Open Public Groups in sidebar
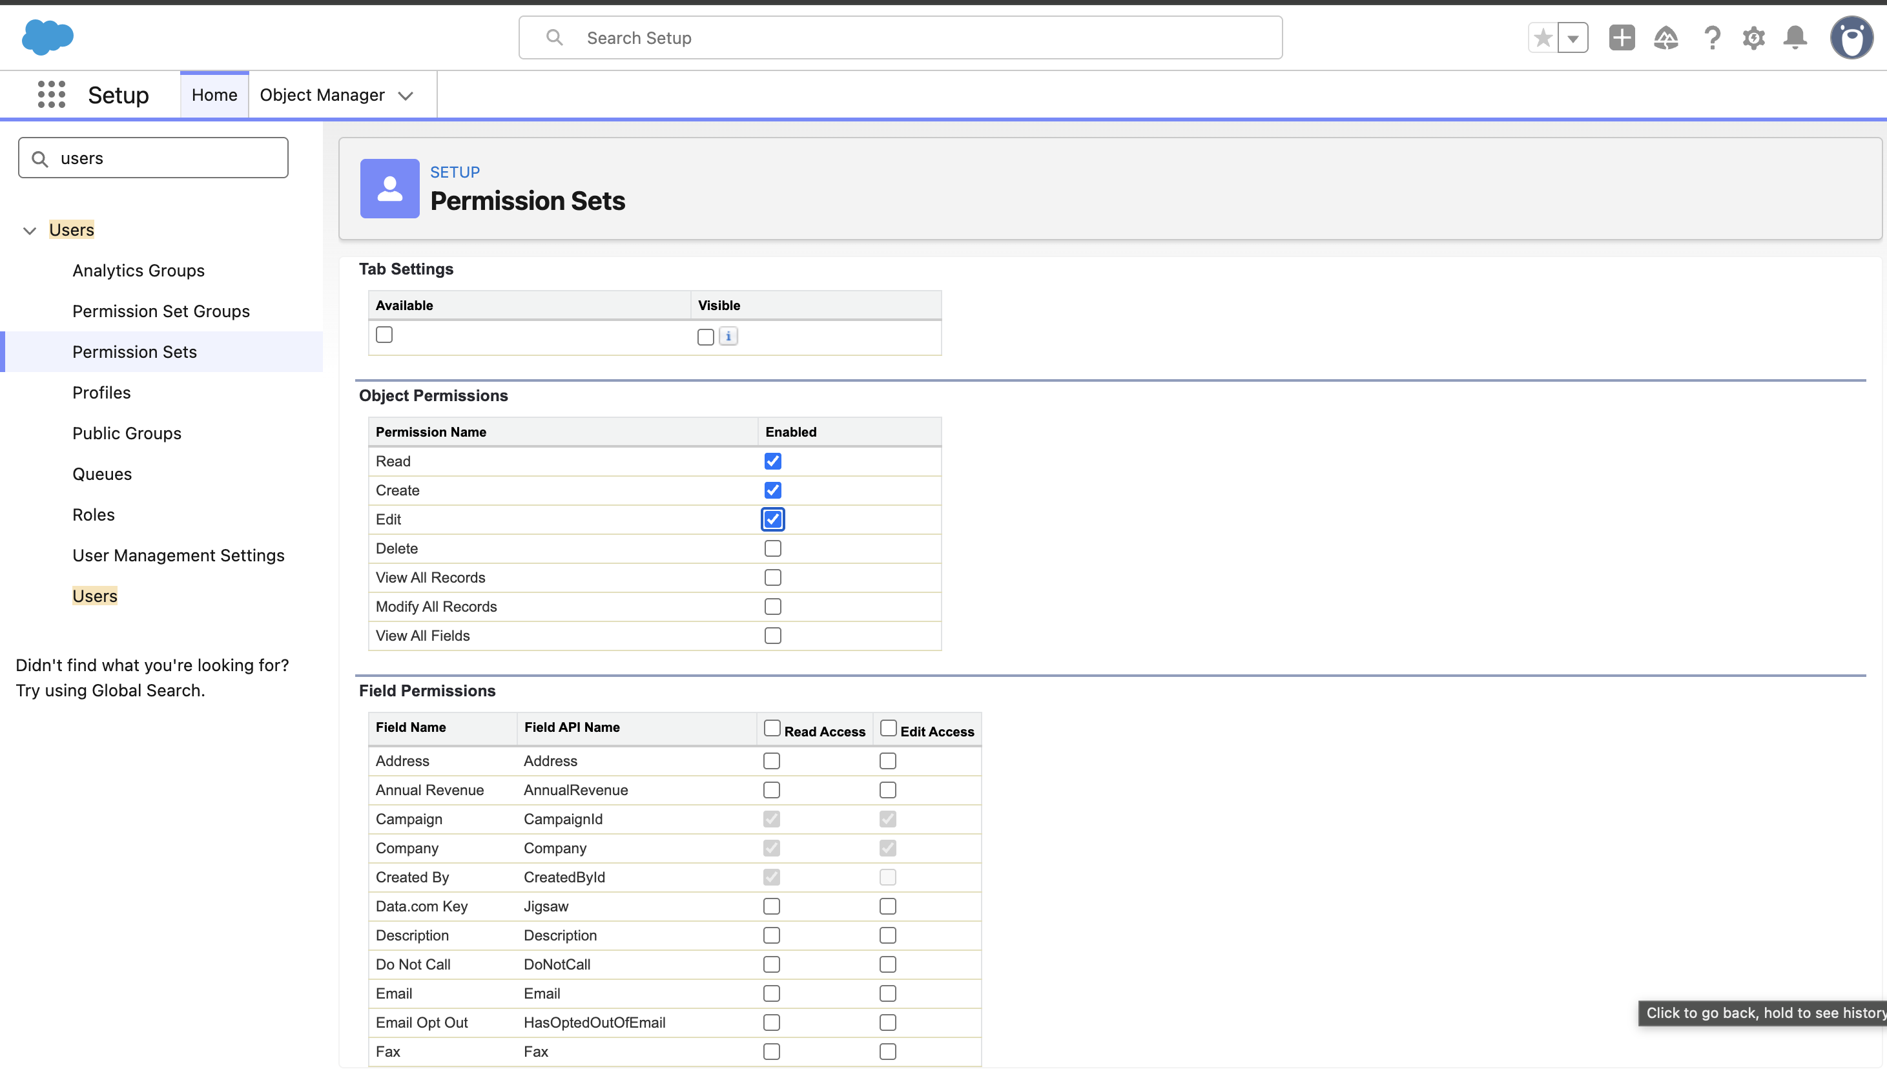1887x1080 pixels. [127, 434]
